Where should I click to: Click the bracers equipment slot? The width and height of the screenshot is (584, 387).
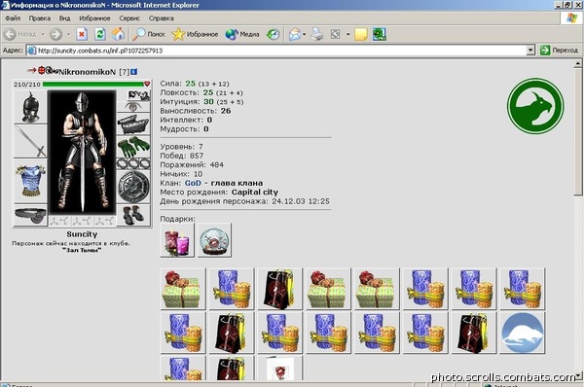pyautogui.click(x=133, y=123)
